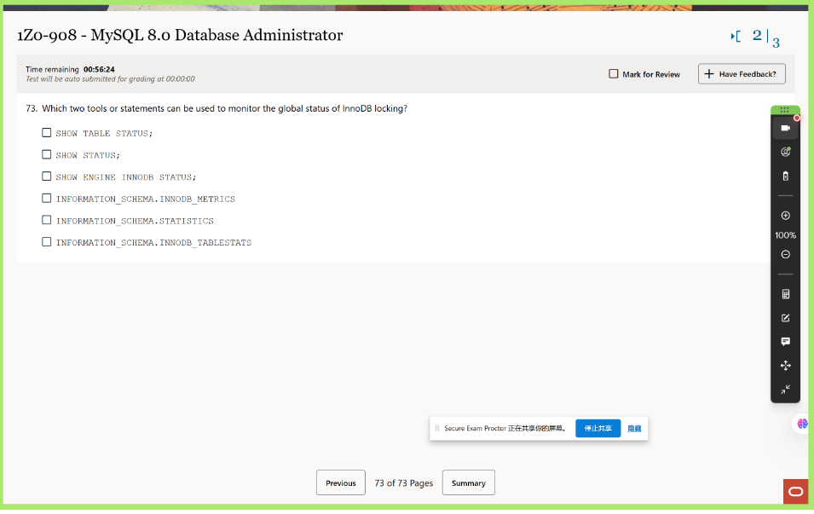
Task: Click the font size toggle icon at top right
Action: [736, 37]
